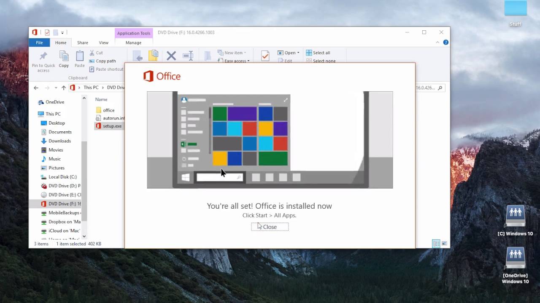The height and width of the screenshot is (303, 540).
Task: Select Music in the navigation pane
Action: click(x=51, y=159)
